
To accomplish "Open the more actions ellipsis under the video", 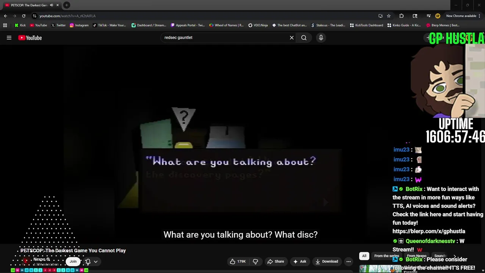I will click(x=349, y=261).
